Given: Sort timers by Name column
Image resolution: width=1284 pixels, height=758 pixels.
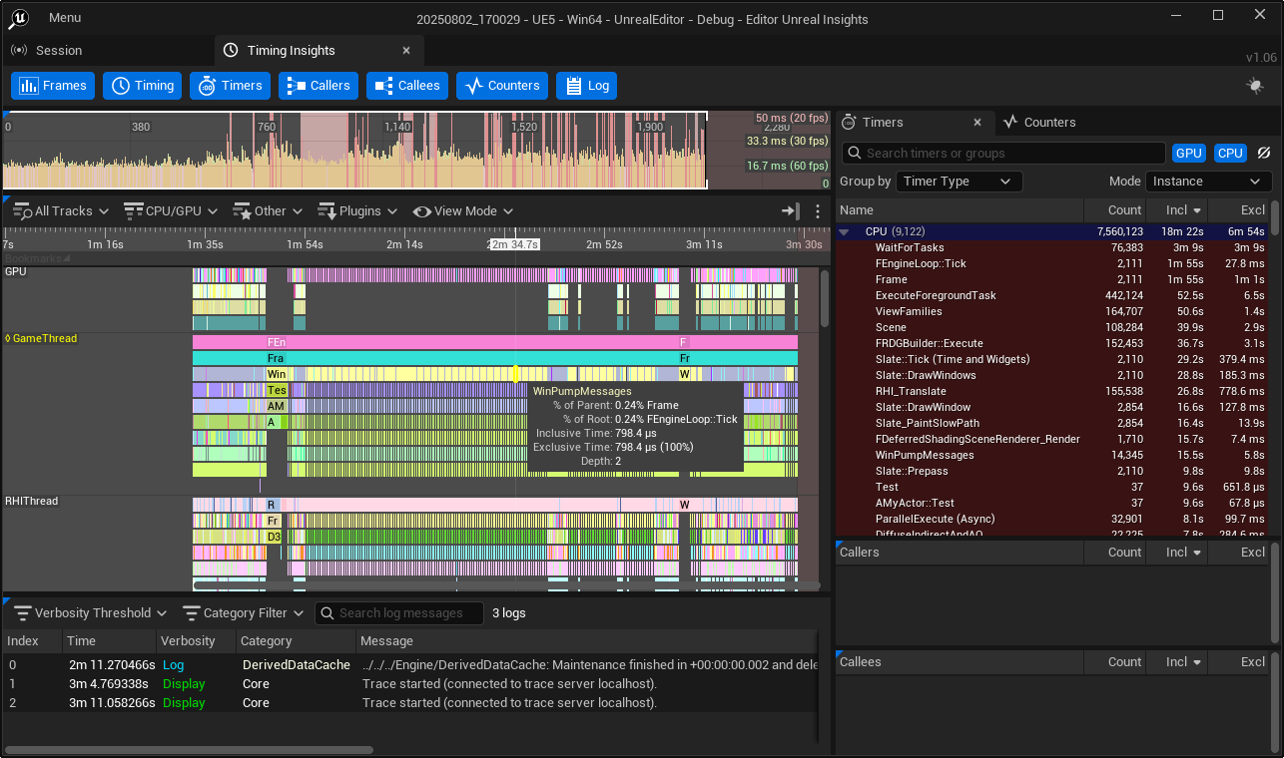Looking at the screenshot, I should click(x=959, y=210).
